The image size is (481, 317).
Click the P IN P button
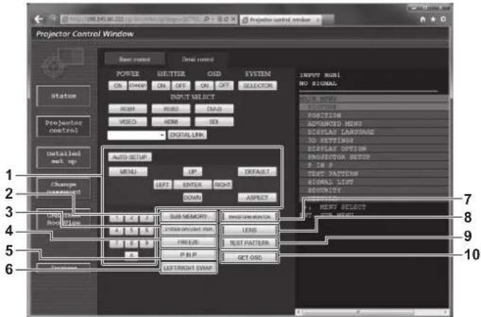pyautogui.click(x=188, y=255)
